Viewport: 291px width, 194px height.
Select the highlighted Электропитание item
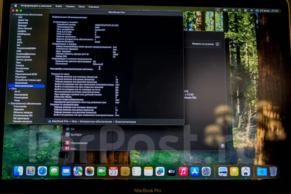pyautogui.click(x=26, y=86)
